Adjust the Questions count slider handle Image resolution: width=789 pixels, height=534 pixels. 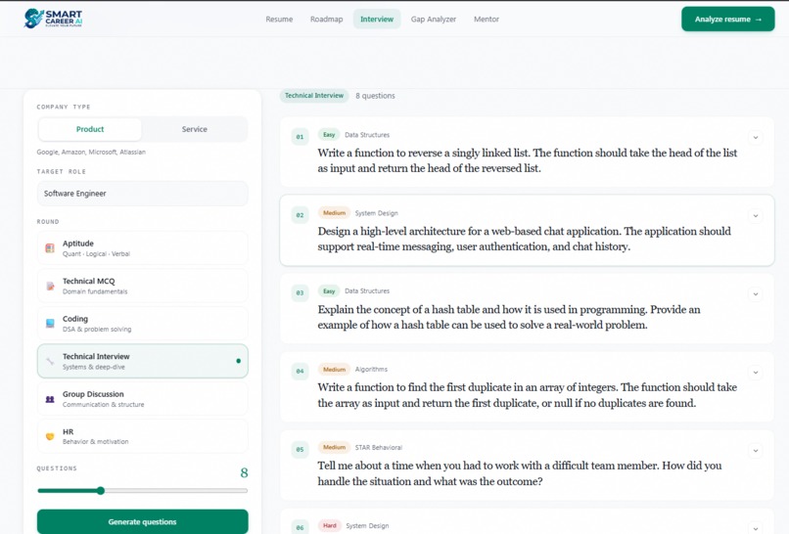click(x=101, y=491)
